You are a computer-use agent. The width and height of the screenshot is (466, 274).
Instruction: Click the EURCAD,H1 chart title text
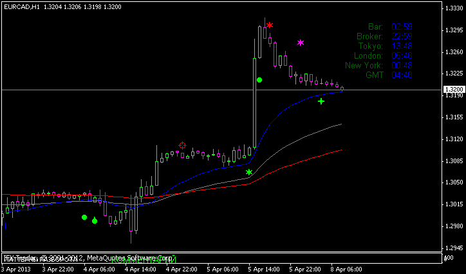pos(24,5)
